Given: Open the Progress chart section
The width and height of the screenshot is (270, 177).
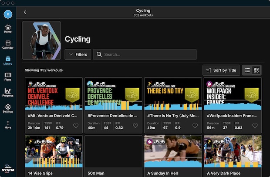Looking at the screenshot, I should pyautogui.click(x=8, y=92).
